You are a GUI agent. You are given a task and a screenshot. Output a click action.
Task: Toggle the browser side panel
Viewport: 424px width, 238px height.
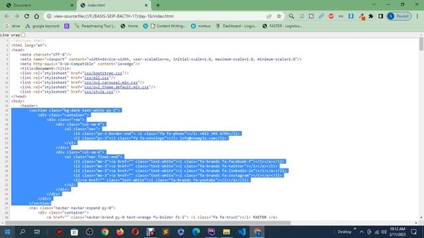click(381, 16)
